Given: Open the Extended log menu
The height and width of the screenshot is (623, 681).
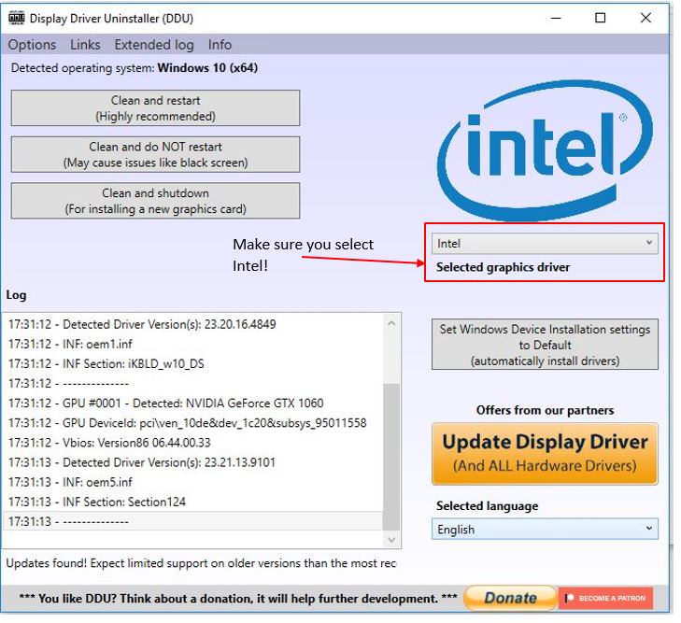Looking at the screenshot, I should (x=154, y=45).
